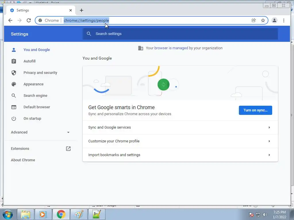The image size is (294, 220).
Task: Click arrow beside Customize your Chrome profile
Action: (269, 141)
